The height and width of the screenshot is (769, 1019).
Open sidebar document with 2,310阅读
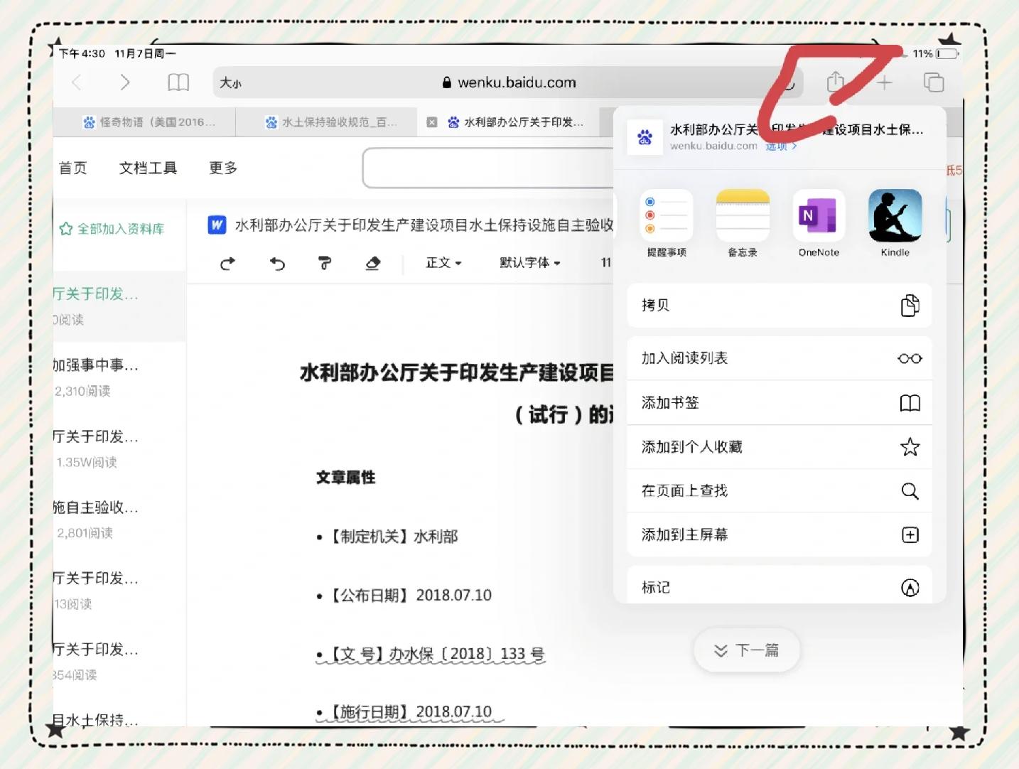[x=119, y=377]
